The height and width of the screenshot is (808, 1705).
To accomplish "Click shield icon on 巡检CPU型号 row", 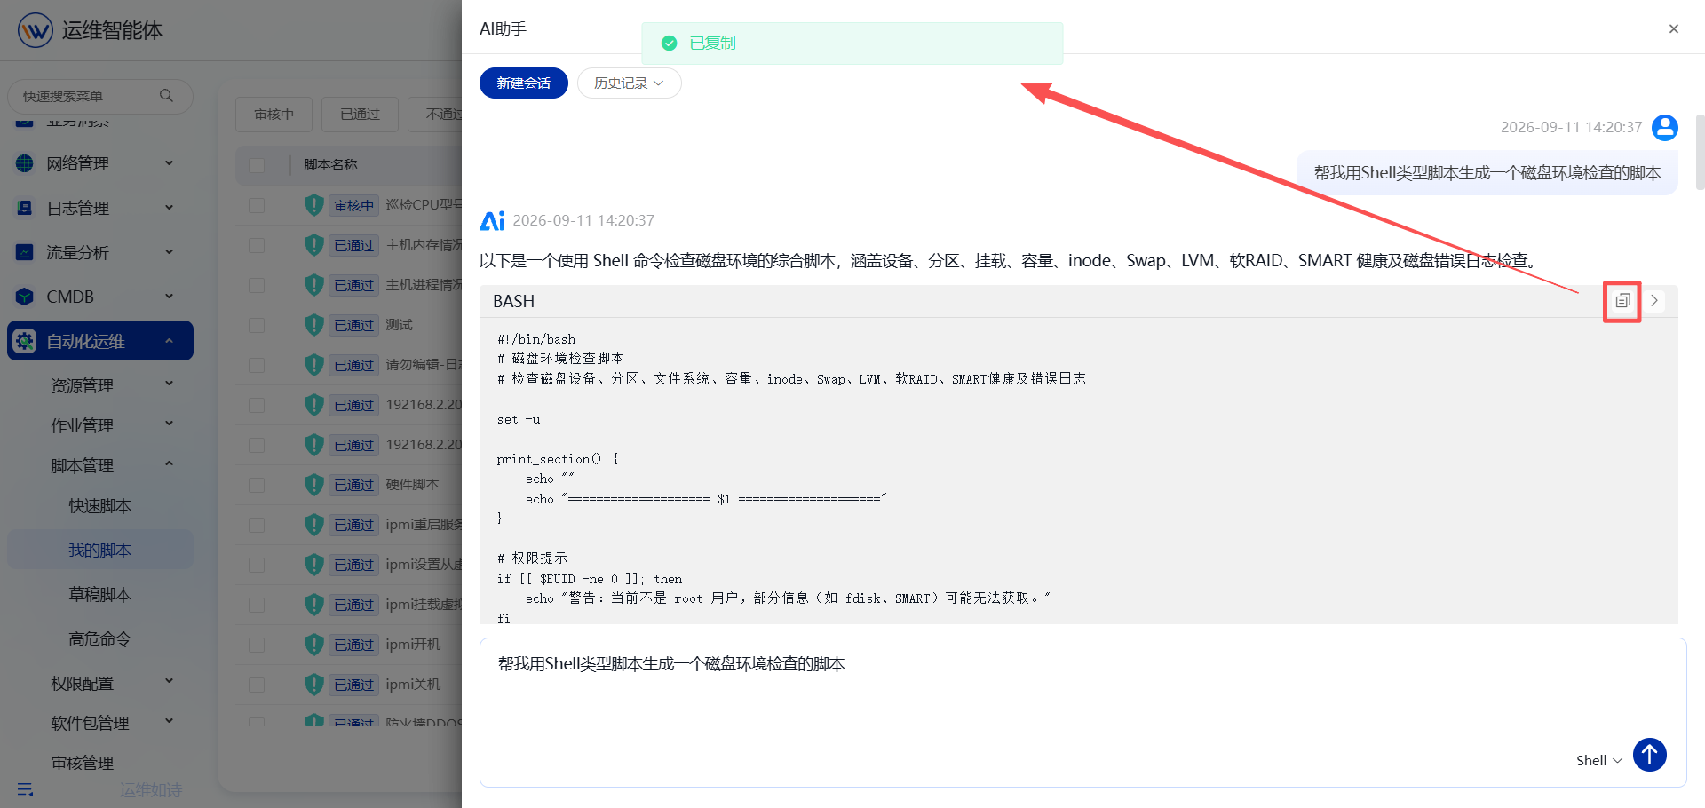I will click(313, 205).
